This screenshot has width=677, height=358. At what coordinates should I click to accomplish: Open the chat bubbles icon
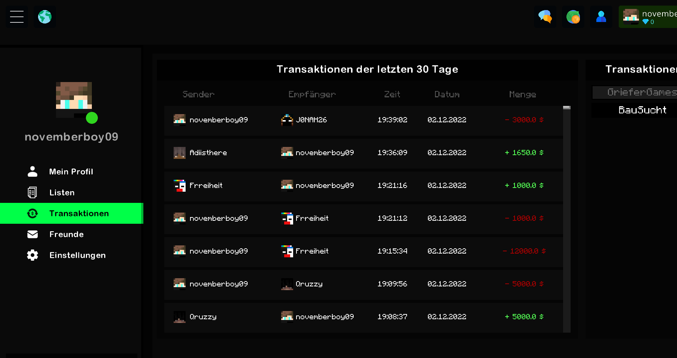[545, 17]
